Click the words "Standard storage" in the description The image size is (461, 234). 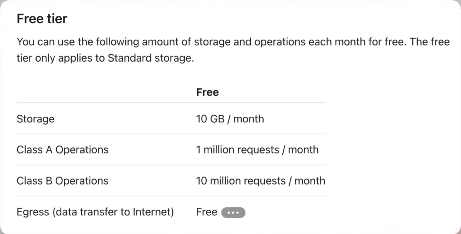(151, 58)
